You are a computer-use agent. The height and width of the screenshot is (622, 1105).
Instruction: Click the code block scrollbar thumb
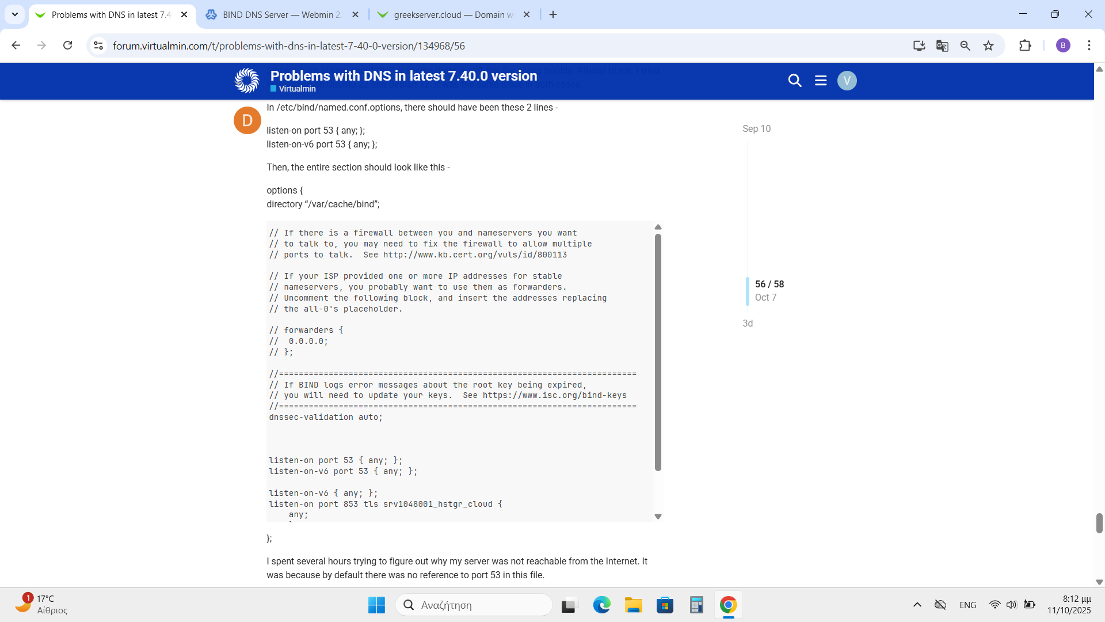point(658,351)
